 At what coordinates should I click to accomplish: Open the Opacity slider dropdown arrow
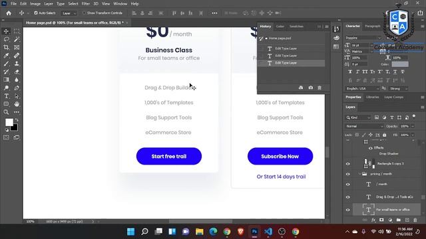click(x=413, y=126)
